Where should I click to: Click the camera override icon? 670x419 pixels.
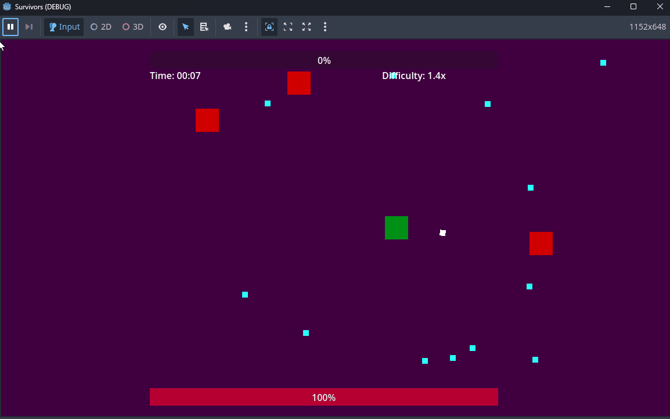[x=228, y=27]
